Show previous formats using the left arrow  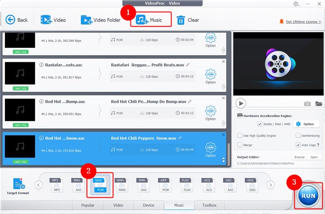click(38, 185)
